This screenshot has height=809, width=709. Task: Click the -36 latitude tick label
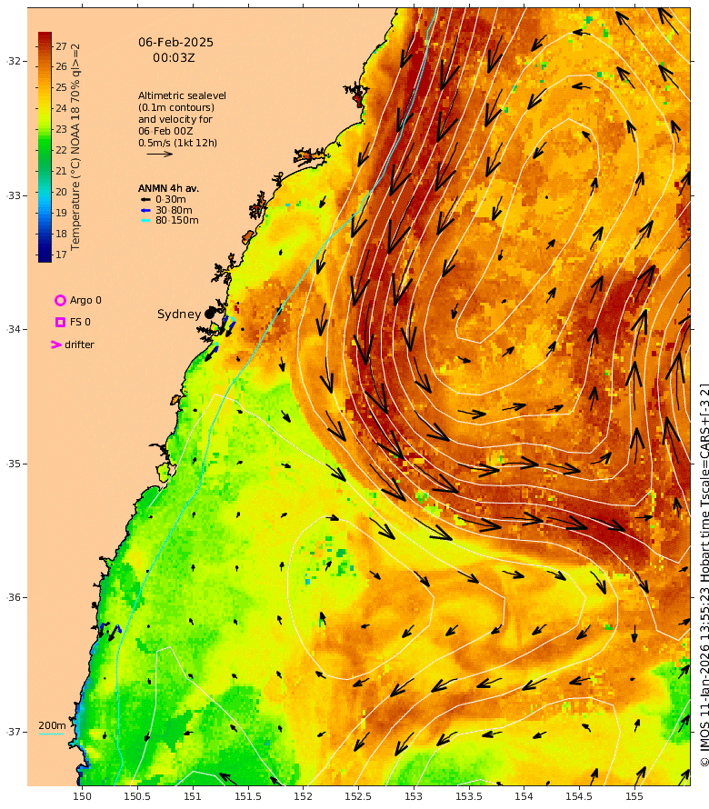coord(14,597)
